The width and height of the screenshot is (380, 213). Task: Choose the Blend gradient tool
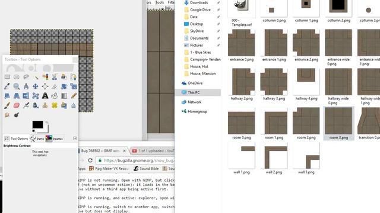pos(64,96)
